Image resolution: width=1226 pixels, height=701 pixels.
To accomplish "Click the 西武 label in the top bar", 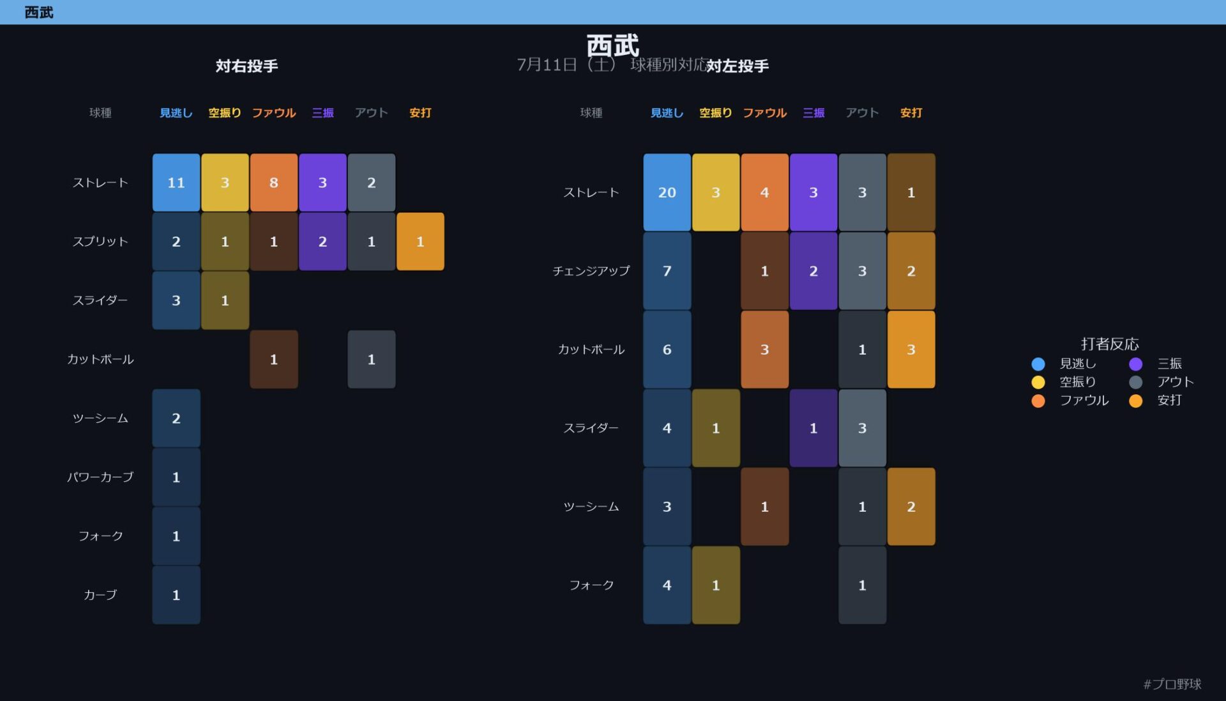I will pos(39,12).
